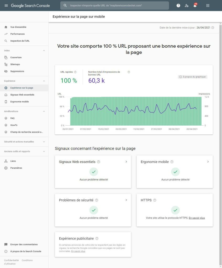Open Conditions d'utilisation footer link
This screenshot has height=268, width=222.
coord(27,260)
